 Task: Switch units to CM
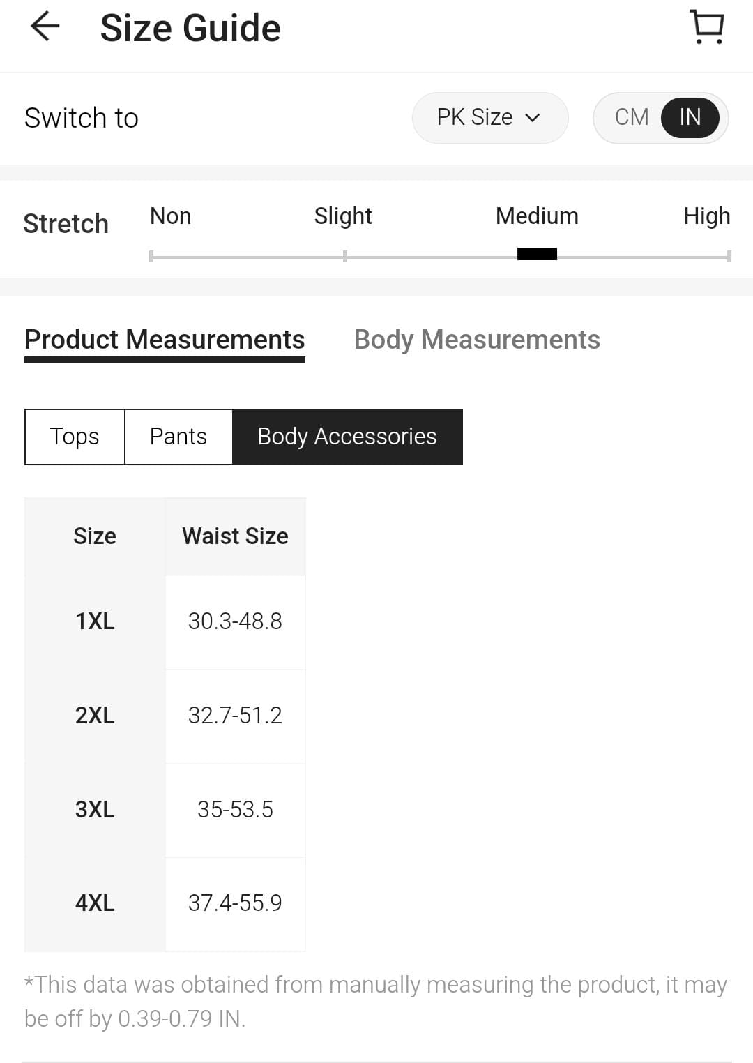pyautogui.click(x=632, y=117)
